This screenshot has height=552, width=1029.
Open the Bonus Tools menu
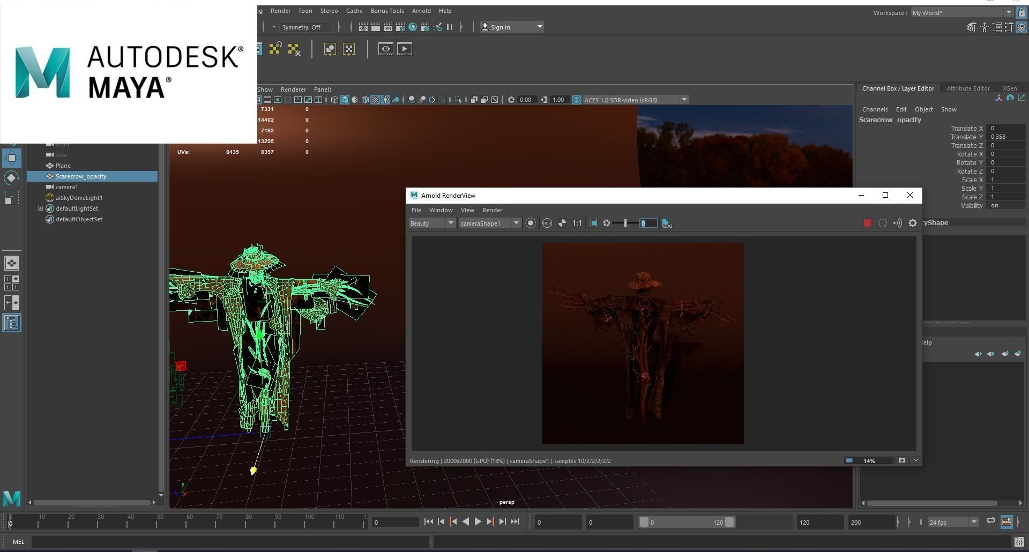pyautogui.click(x=387, y=11)
